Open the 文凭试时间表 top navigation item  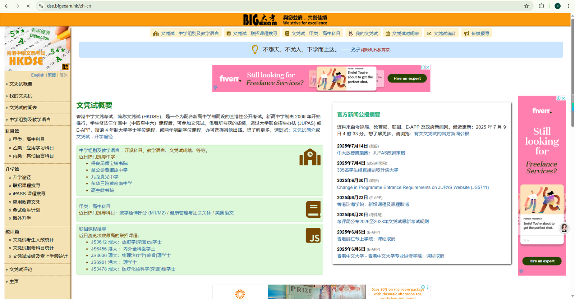point(402,33)
